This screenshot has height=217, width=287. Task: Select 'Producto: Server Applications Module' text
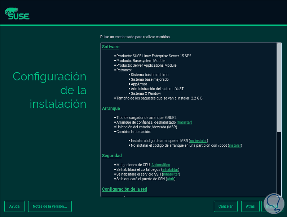[146, 66]
